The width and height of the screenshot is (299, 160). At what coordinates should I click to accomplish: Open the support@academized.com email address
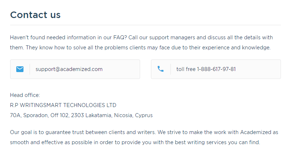69,69
